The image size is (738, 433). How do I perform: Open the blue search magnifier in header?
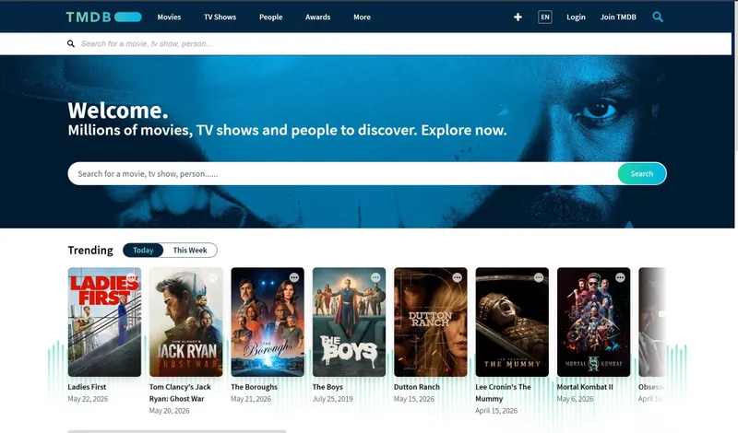[658, 17]
